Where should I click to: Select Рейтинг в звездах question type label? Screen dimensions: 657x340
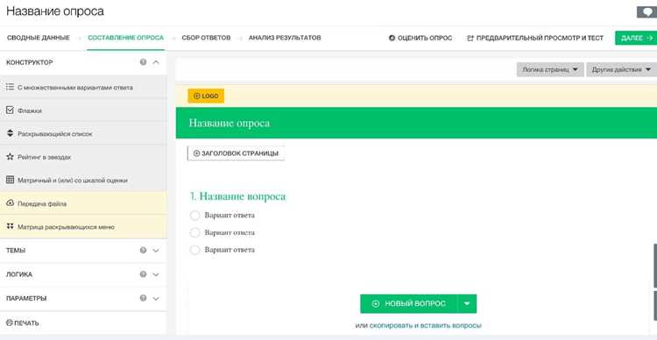45,157
